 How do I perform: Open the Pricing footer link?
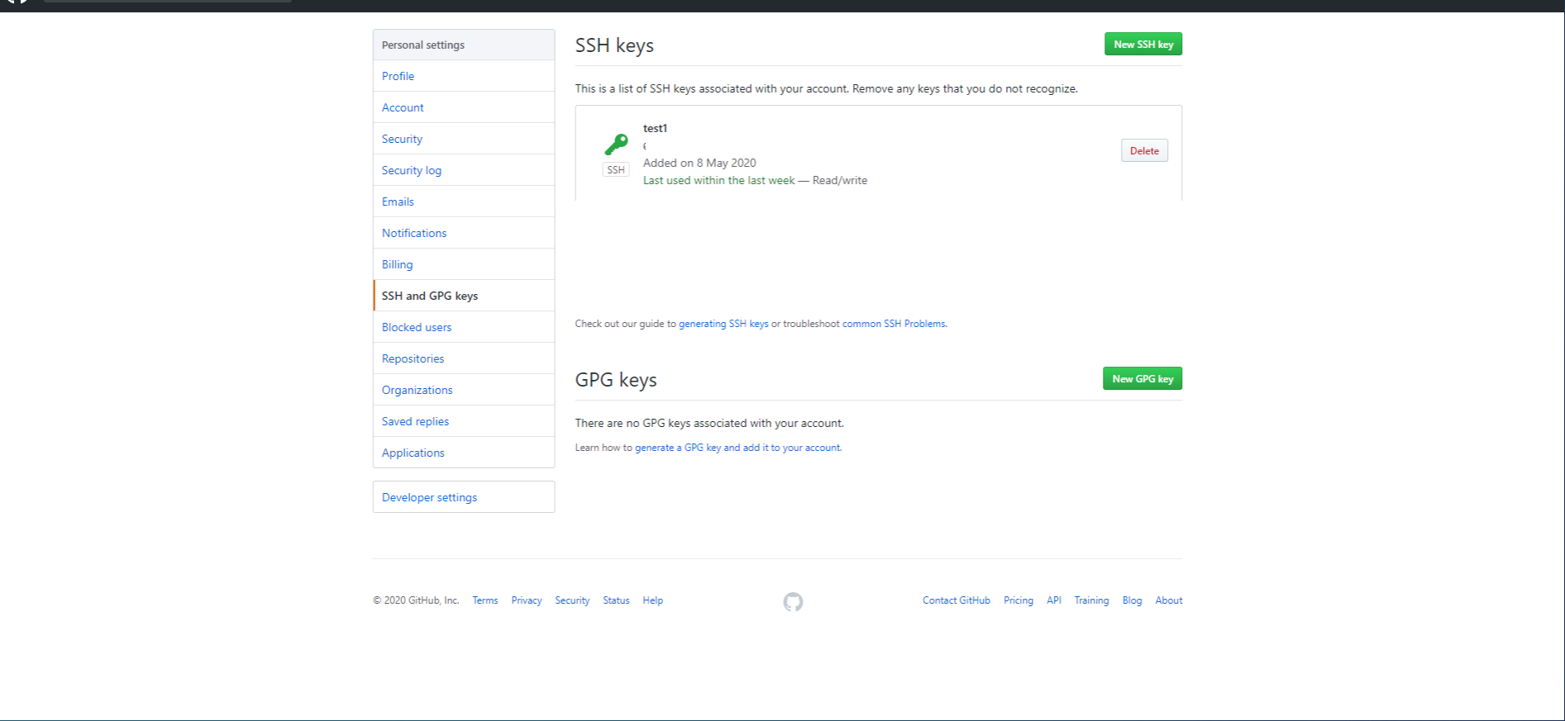(1019, 600)
